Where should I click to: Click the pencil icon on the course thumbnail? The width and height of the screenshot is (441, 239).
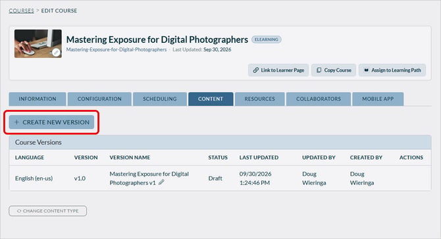point(56,52)
